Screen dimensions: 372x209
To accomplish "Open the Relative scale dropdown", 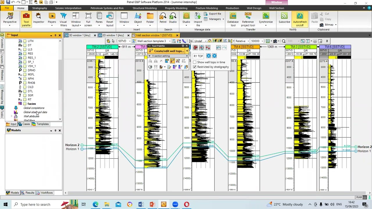I will 248,41.
